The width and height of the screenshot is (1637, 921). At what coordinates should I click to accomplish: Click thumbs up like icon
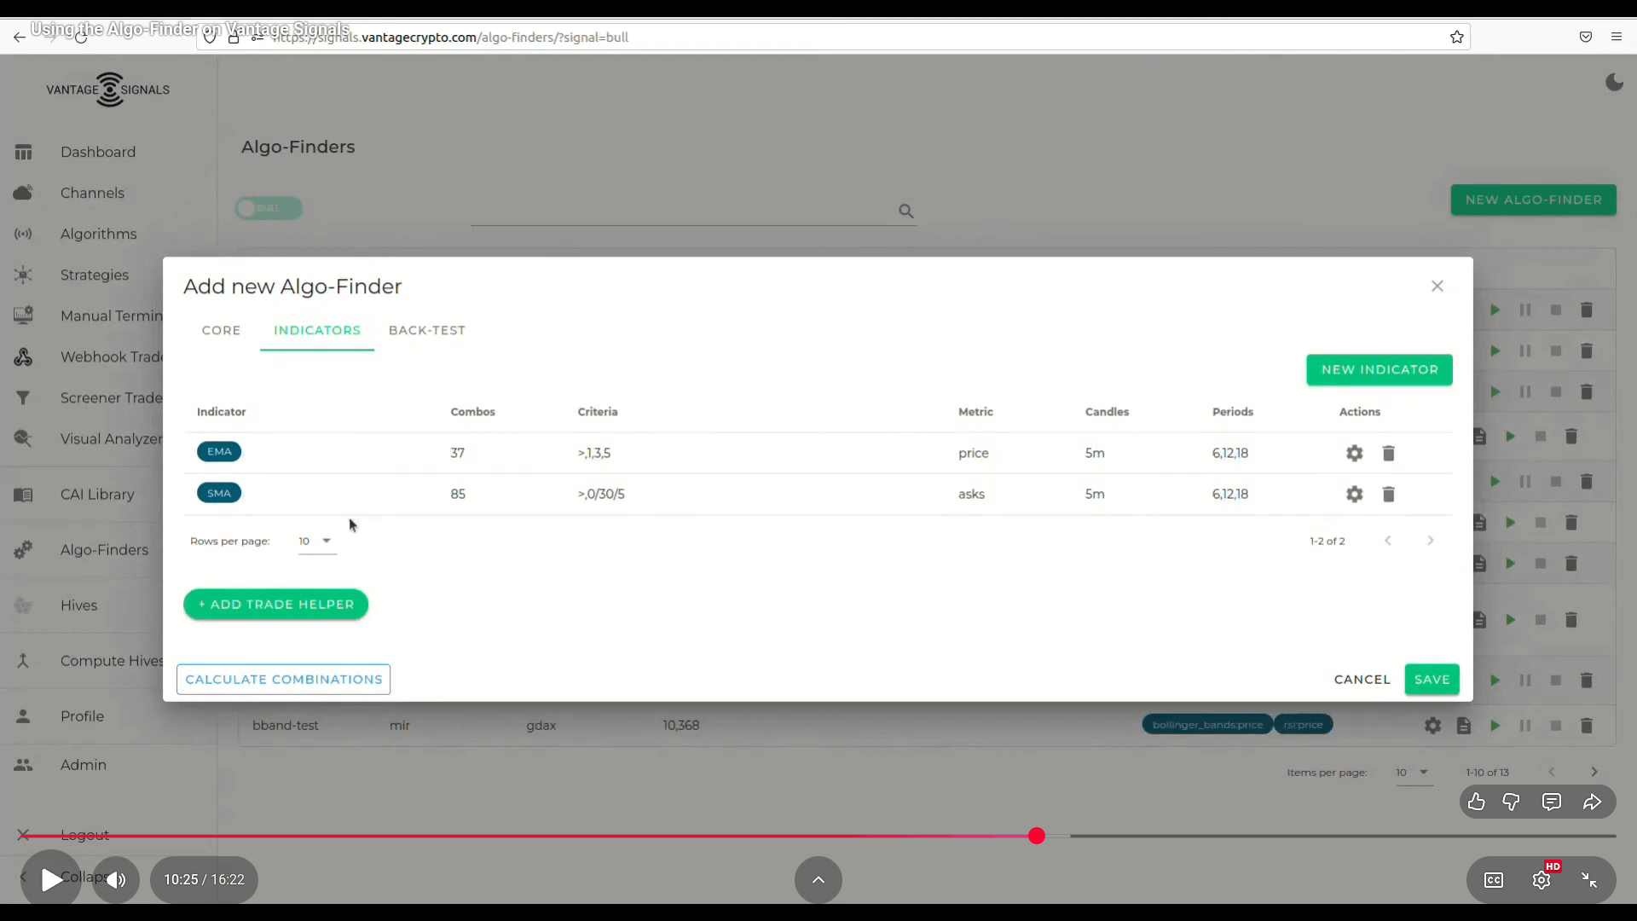click(1476, 802)
